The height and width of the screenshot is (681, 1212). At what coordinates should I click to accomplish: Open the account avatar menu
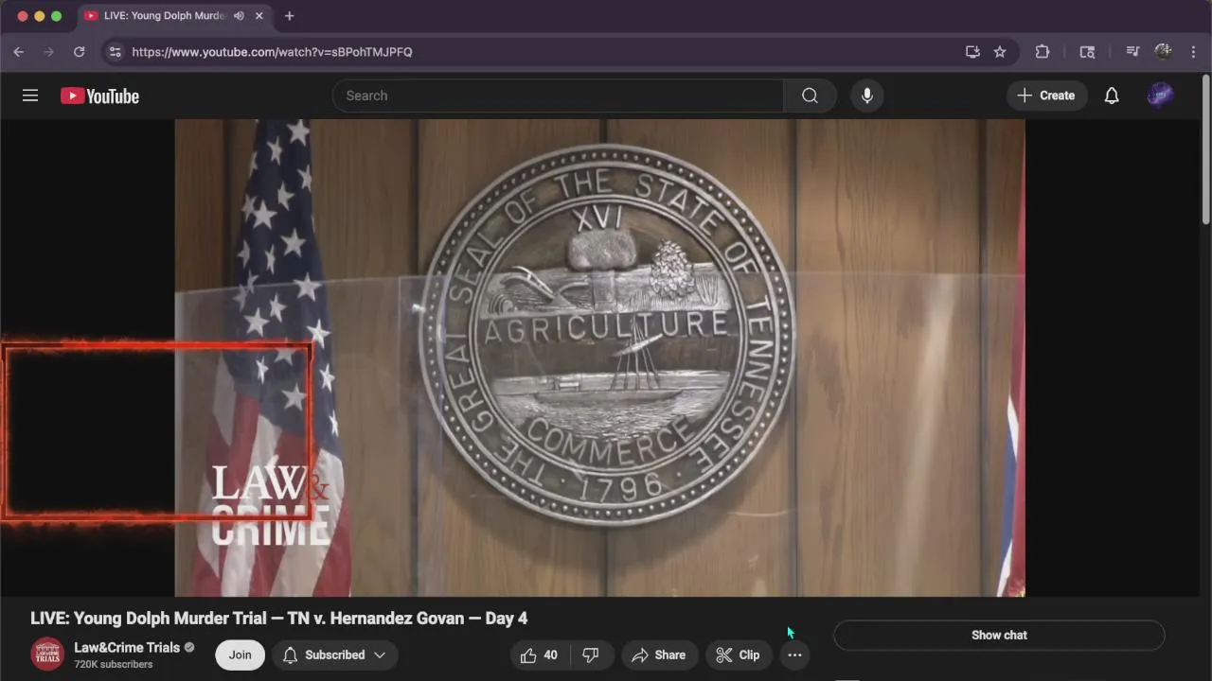(1161, 96)
